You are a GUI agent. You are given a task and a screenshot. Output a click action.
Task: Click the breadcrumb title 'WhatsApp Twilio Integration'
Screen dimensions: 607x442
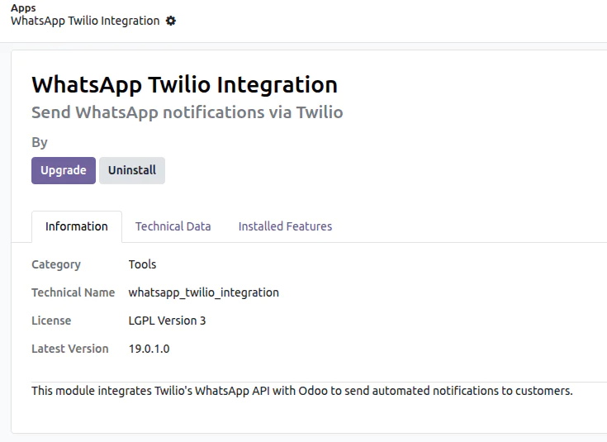pos(85,21)
